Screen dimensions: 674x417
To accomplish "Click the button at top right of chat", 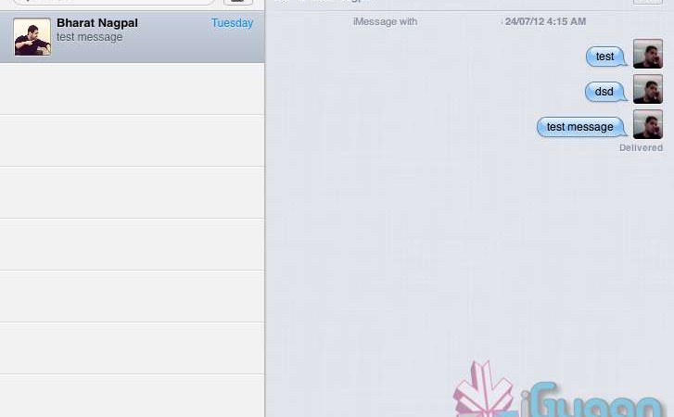I will tap(647, 2).
